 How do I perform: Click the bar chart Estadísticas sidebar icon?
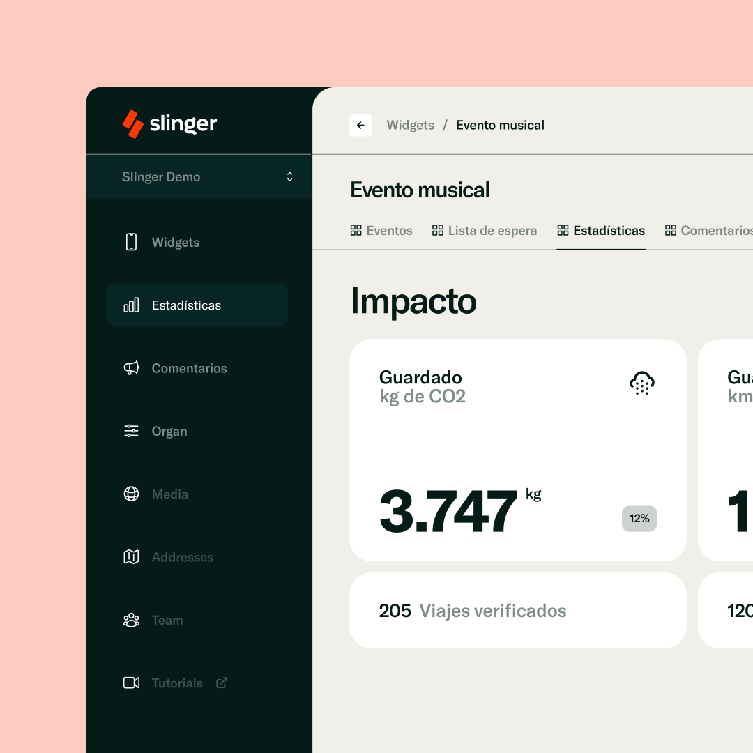131,305
